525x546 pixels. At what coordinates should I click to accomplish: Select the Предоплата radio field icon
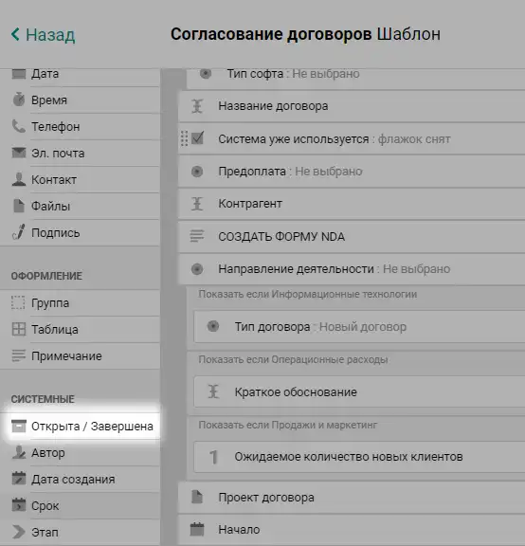pyautogui.click(x=197, y=172)
